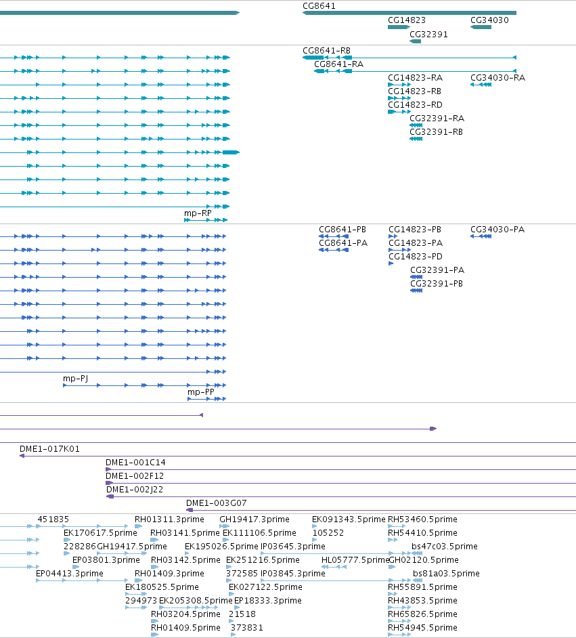Click EST EK170617.5prime
Screen dimensions: 576x638
tap(100, 532)
